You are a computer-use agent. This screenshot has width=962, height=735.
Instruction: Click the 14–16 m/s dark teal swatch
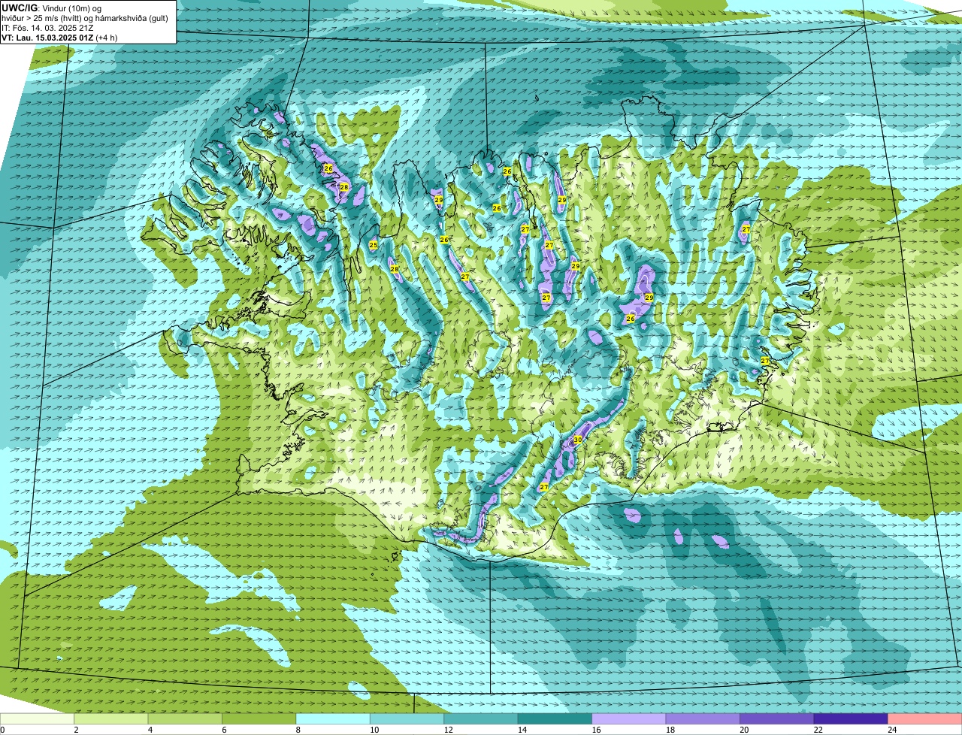click(556, 718)
